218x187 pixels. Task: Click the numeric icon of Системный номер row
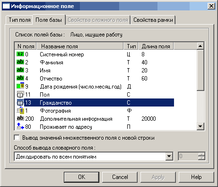point(20,54)
